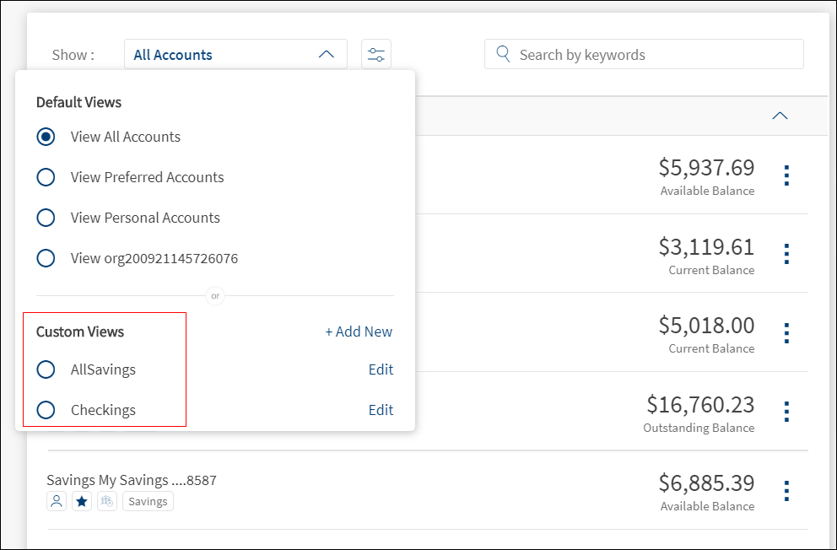Select the View Preferred Accounts radio button

(46, 177)
